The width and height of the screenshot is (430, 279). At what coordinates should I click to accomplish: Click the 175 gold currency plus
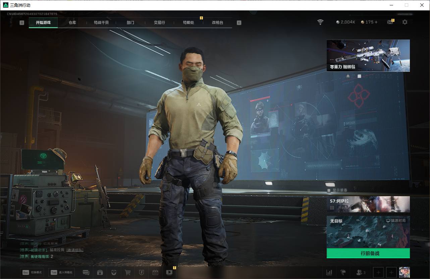[x=376, y=22]
